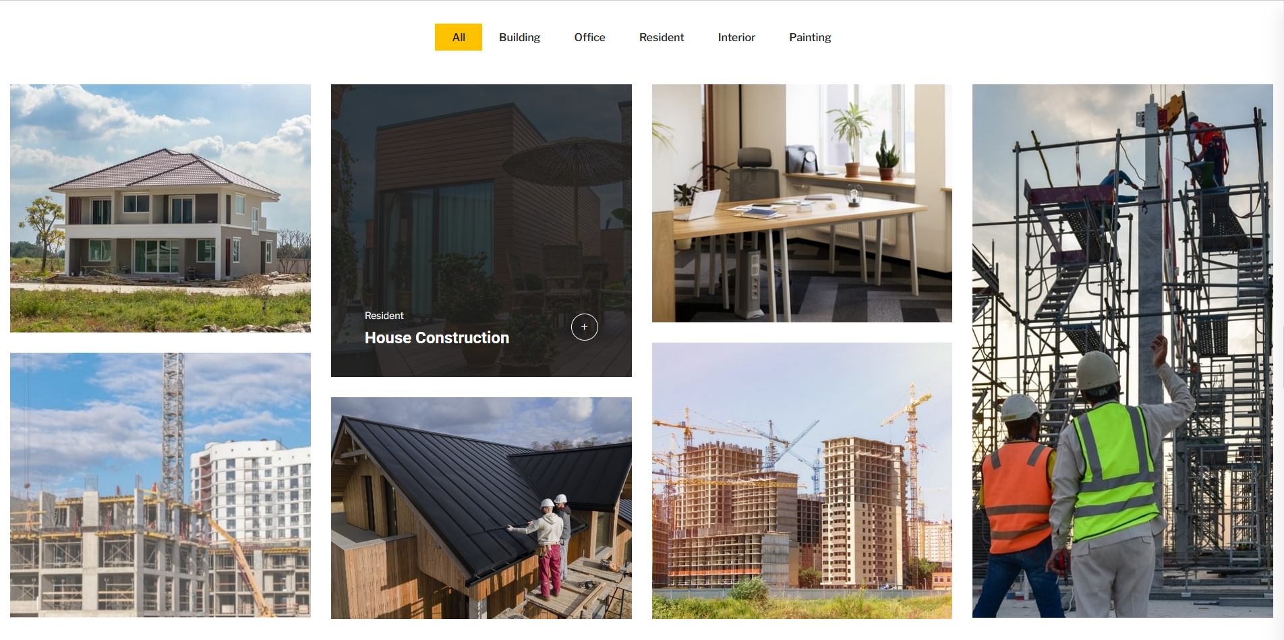The image size is (1284, 640).
Task: View the office desk interior photo
Action: point(802,203)
